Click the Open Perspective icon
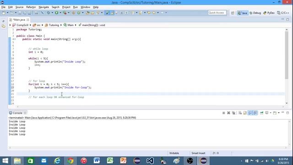 233,13
